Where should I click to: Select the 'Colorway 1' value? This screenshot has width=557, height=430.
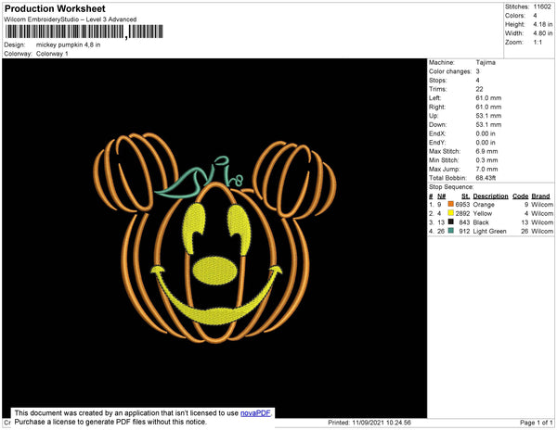pos(52,54)
